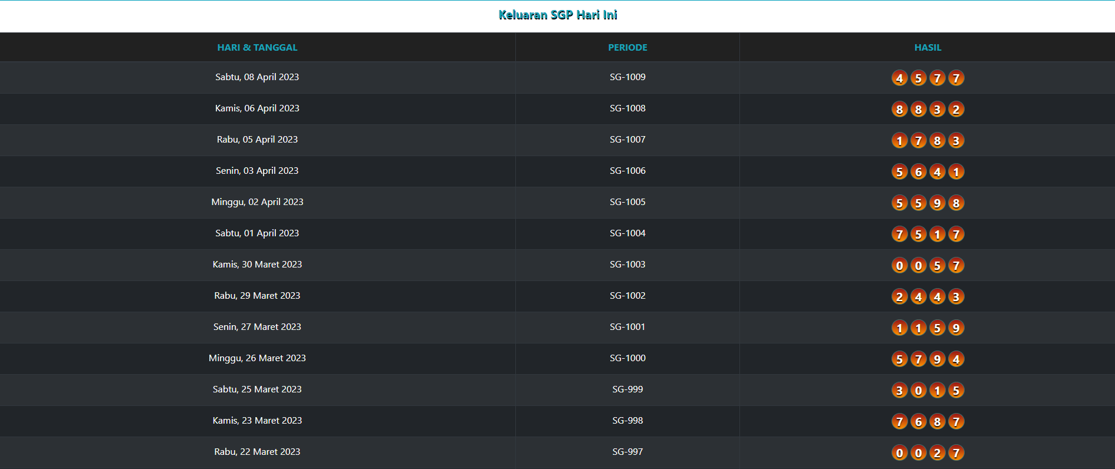Click the ball '3' in SG-1008 result
1115x469 pixels.
tap(938, 109)
